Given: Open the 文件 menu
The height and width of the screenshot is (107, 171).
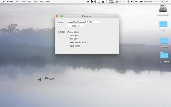Looking at the screenshot, I should tap(17, 1).
